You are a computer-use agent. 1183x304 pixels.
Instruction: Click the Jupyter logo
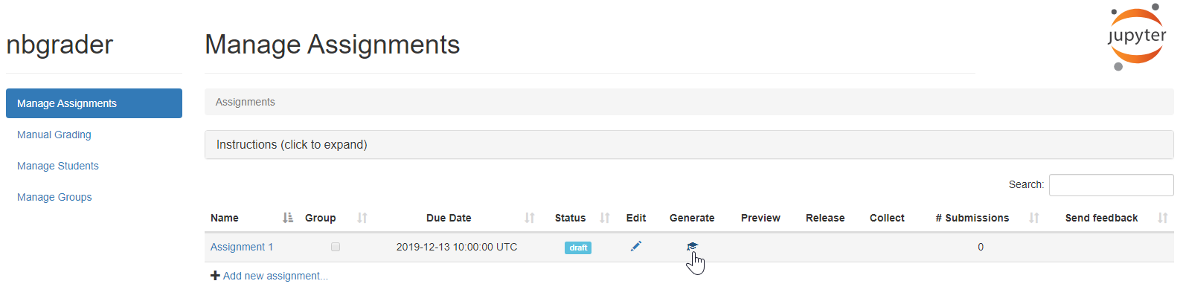point(1136,37)
